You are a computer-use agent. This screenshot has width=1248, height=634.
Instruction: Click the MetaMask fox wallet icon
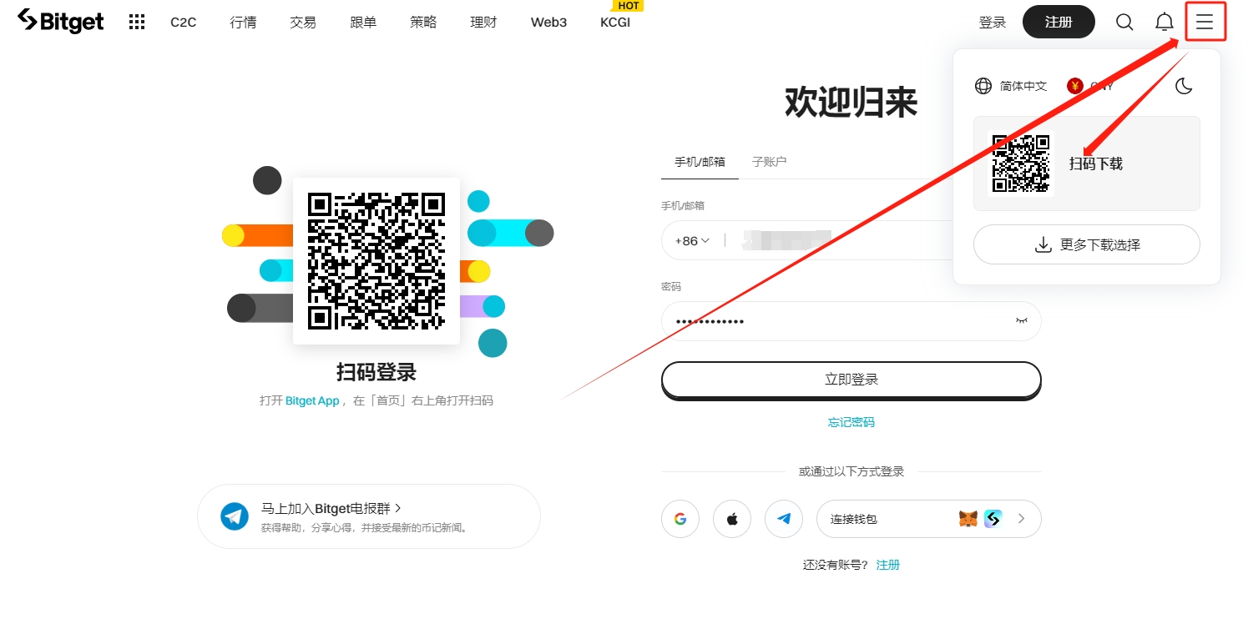tap(968, 519)
